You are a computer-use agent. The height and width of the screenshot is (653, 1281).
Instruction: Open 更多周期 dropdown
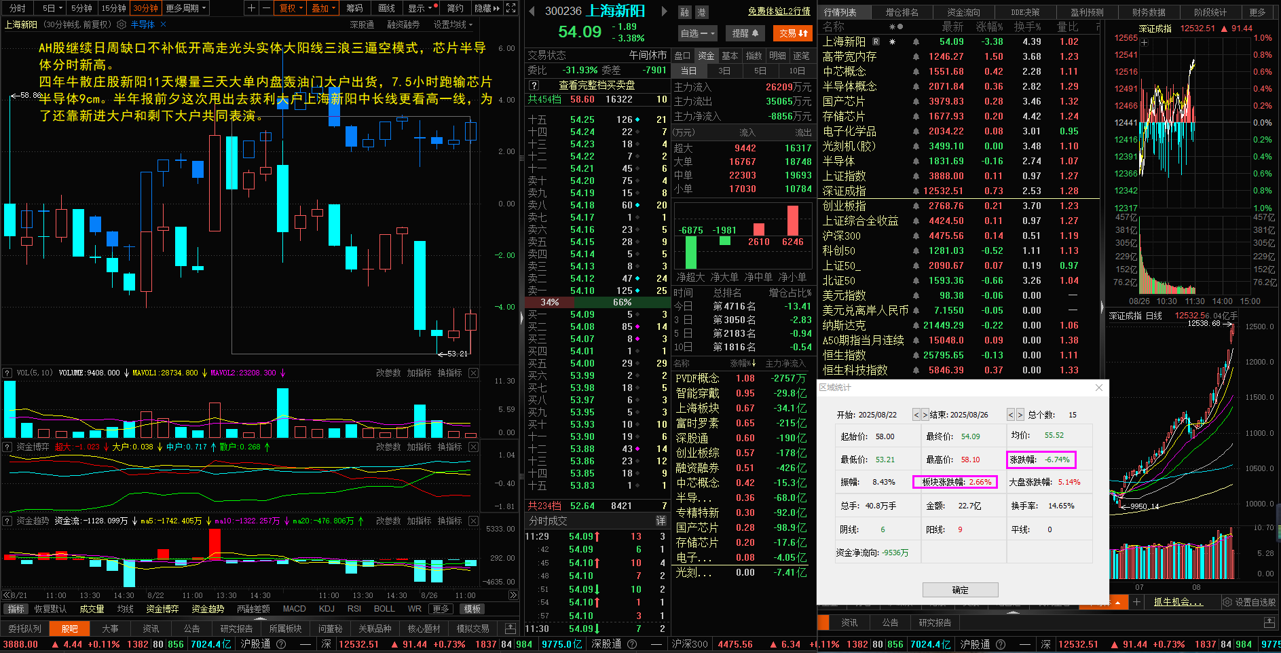click(186, 8)
